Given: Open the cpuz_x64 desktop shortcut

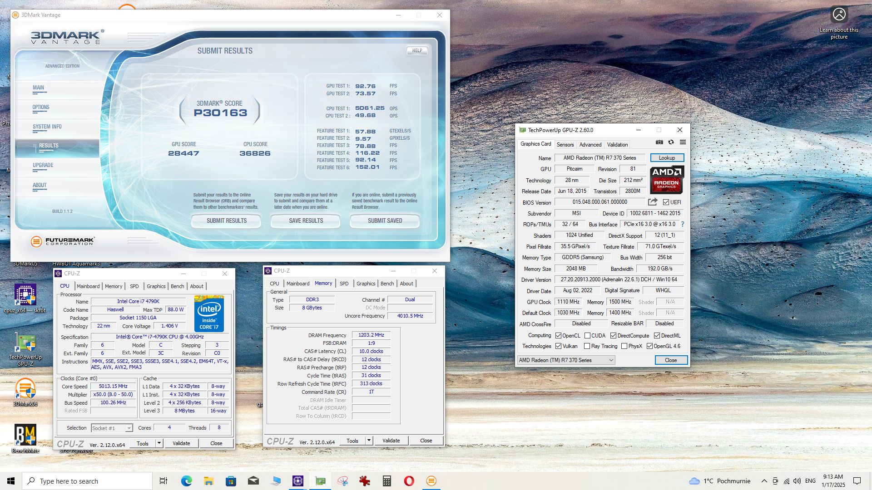Looking at the screenshot, I should click(25, 299).
